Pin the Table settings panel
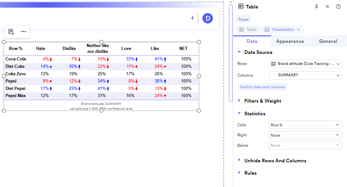Viewport: 347px width, 187px height. click(x=316, y=6)
